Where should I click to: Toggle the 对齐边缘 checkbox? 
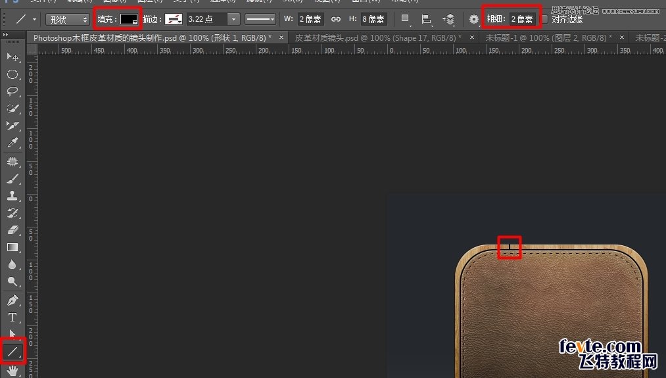544,19
